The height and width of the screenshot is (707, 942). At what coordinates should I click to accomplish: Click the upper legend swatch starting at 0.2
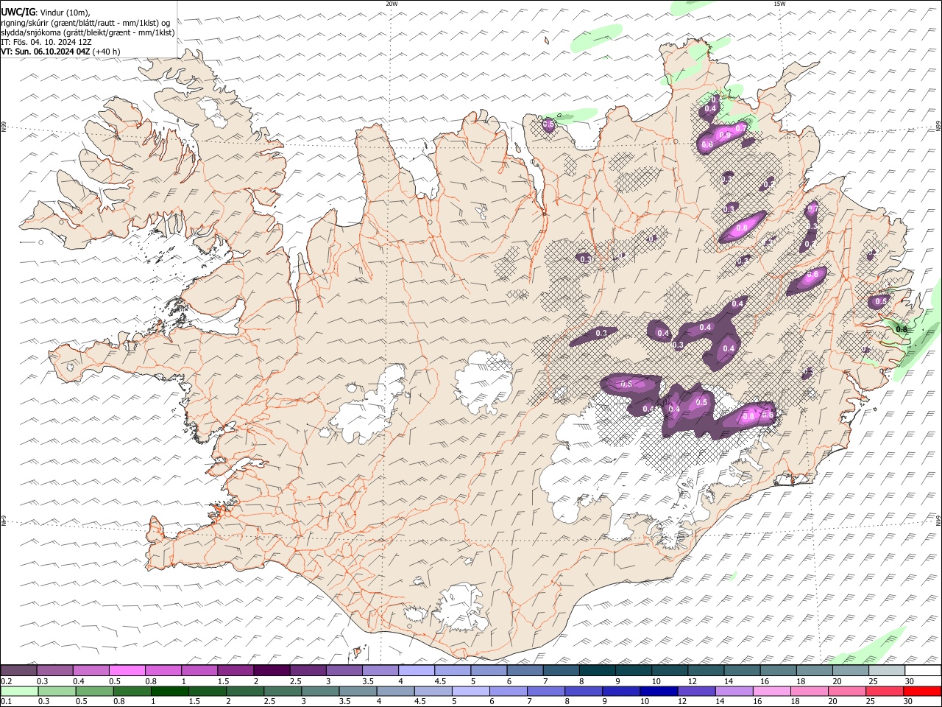19,670
